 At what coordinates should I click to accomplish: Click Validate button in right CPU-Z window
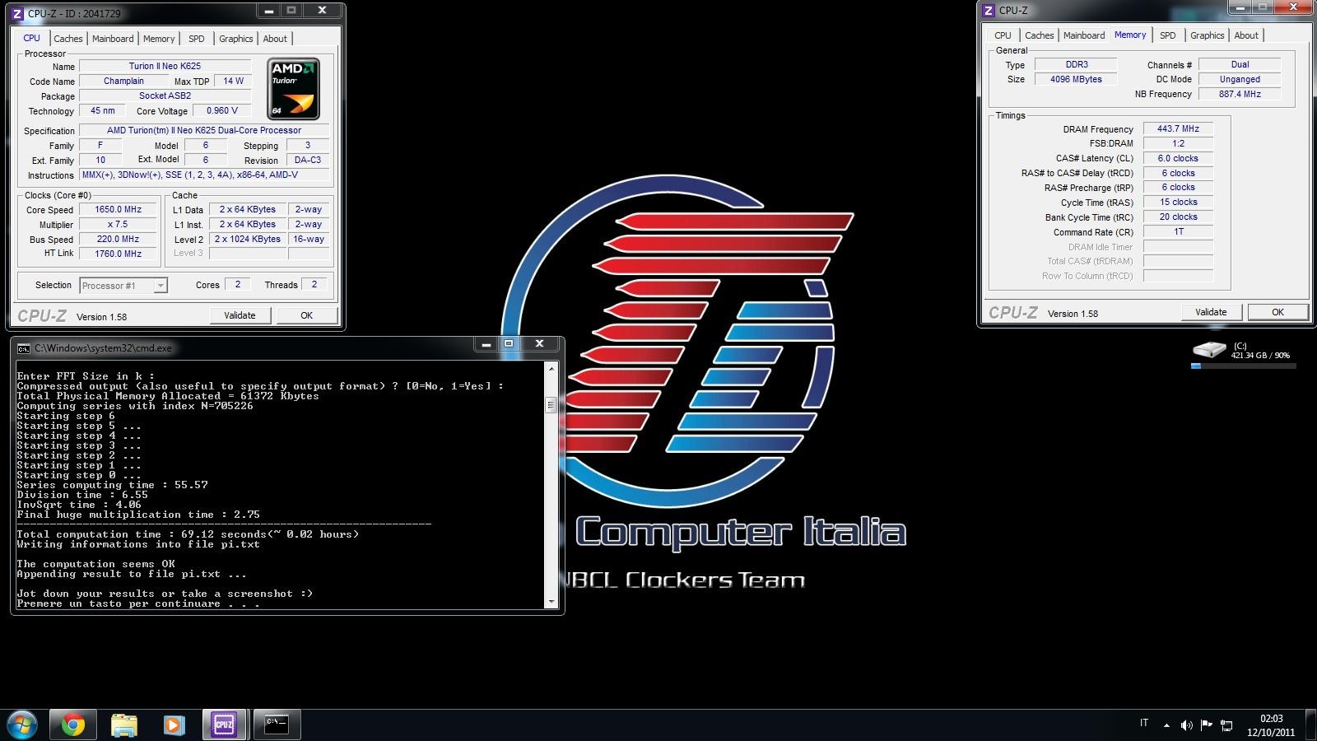(1211, 312)
